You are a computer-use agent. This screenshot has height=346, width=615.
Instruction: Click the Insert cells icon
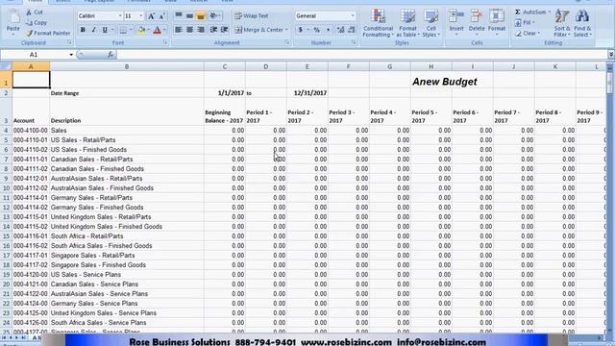pyautogui.click(x=456, y=16)
